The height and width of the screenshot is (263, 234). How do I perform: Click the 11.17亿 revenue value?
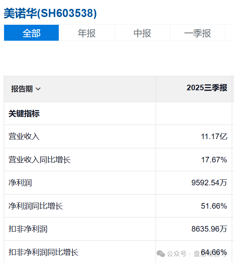214,136
